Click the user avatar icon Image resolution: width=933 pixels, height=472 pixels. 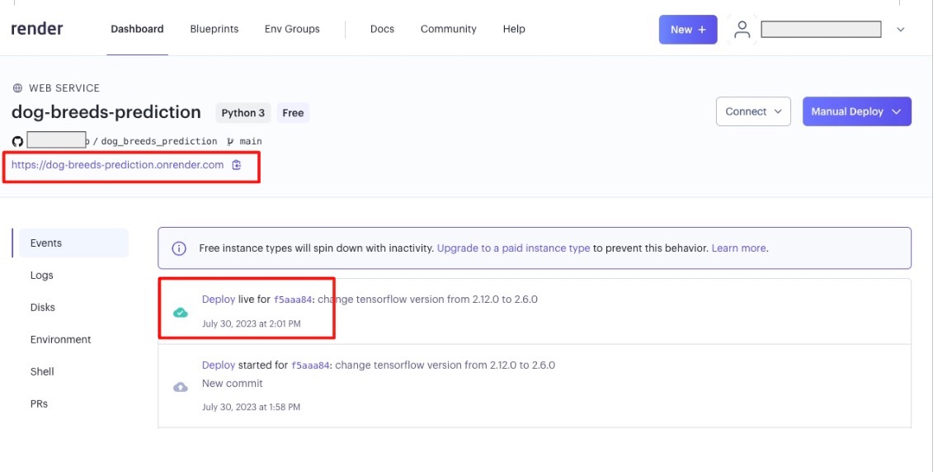[x=742, y=29]
